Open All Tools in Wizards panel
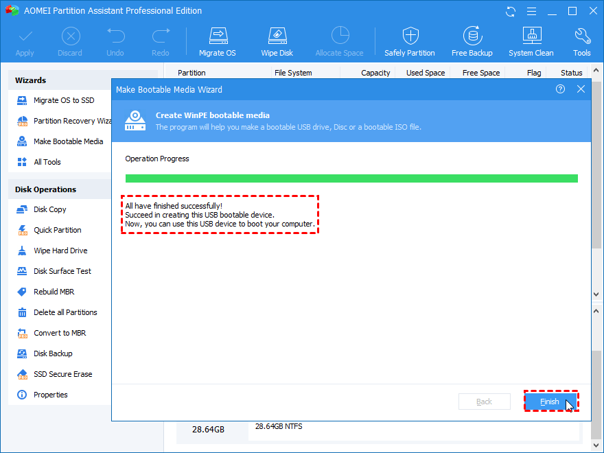Viewport: 604px width, 453px height. pyautogui.click(x=47, y=162)
